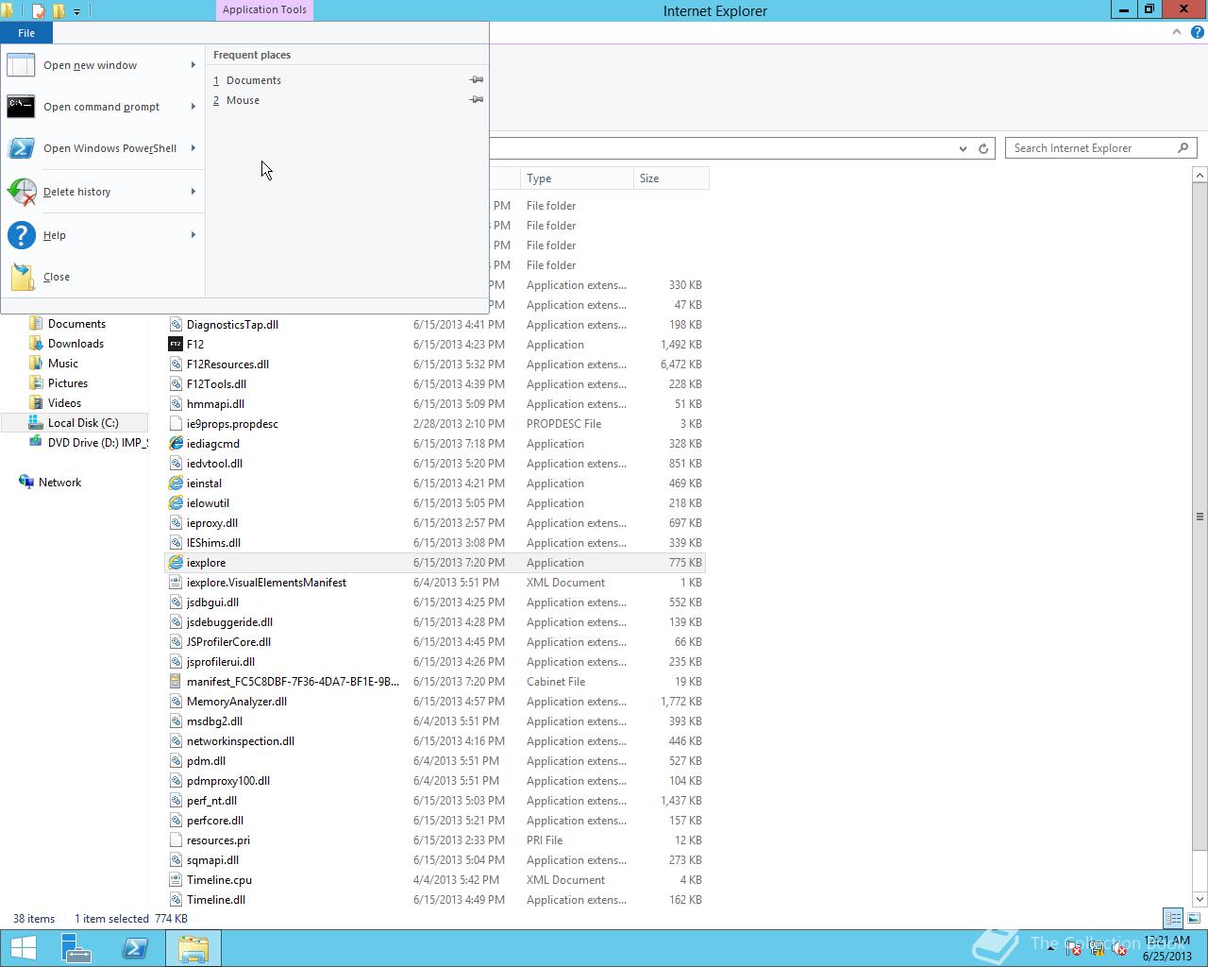Open PowerShell from taskbar
The width and height of the screenshot is (1208, 967).
[135, 948]
